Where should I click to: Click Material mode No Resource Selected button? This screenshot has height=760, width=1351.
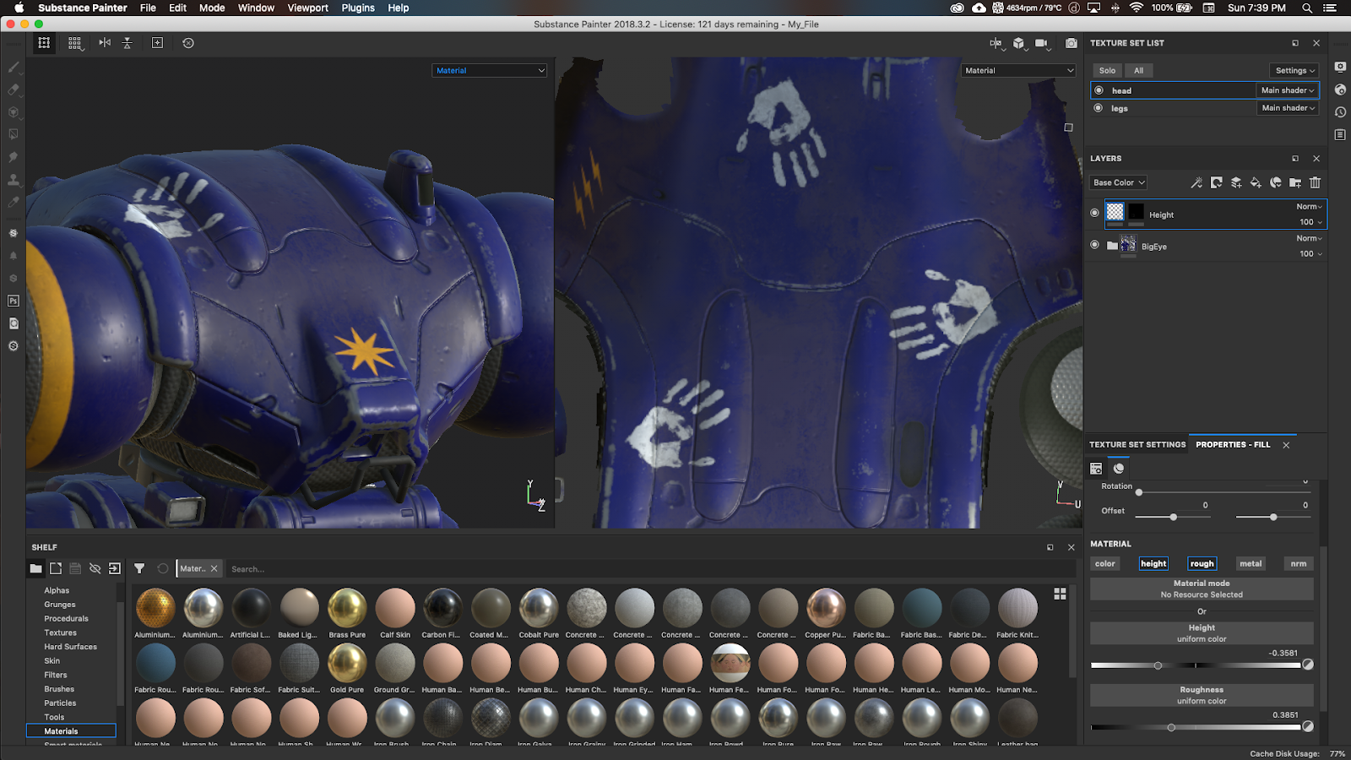1202,589
